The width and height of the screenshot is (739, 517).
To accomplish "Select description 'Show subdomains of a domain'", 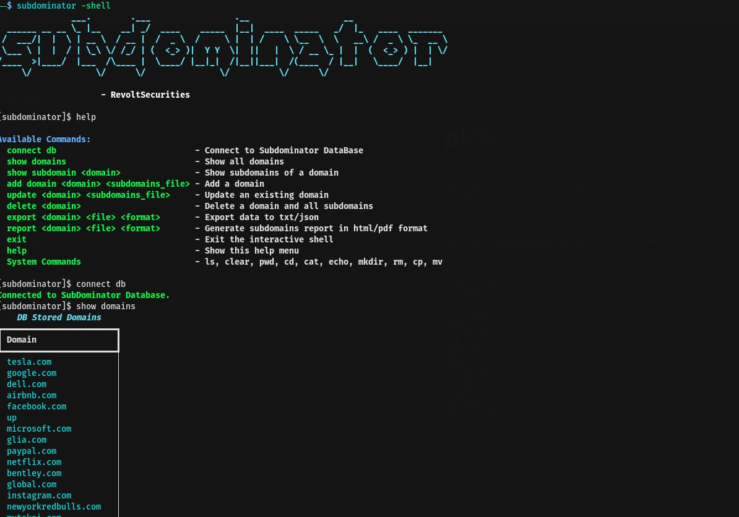I will [x=272, y=173].
